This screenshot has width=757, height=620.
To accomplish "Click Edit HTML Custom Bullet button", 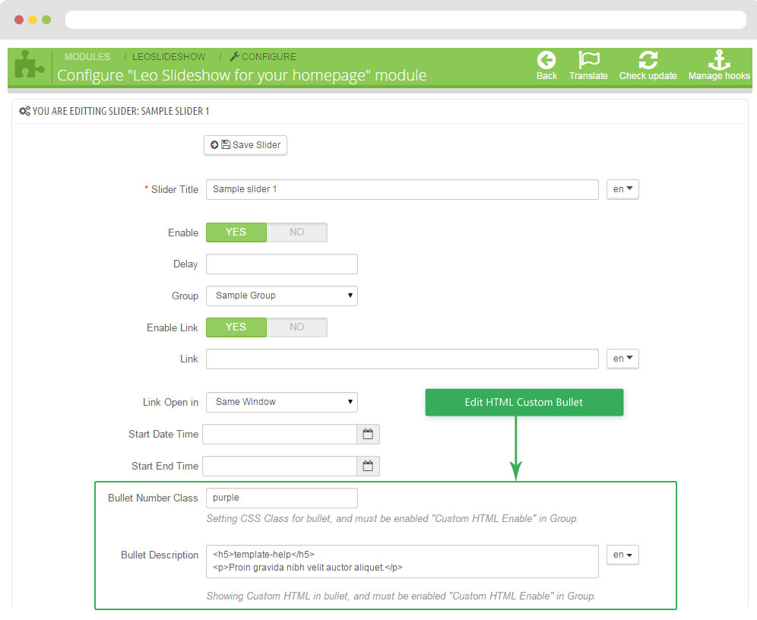I will click(x=524, y=403).
